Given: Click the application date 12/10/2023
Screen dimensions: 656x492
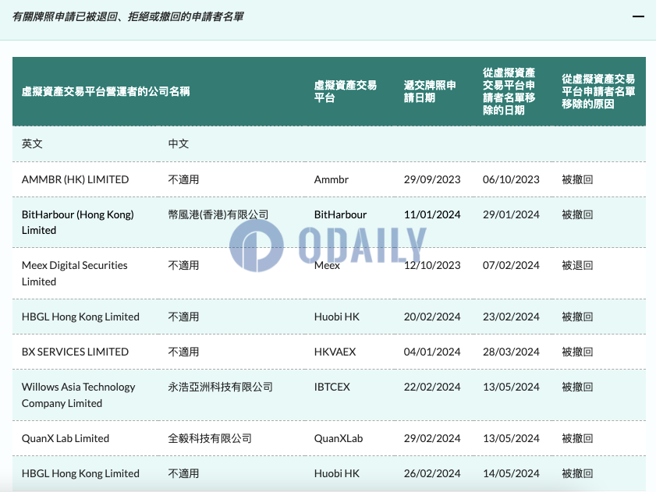Looking at the screenshot, I should (x=432, y=265).
